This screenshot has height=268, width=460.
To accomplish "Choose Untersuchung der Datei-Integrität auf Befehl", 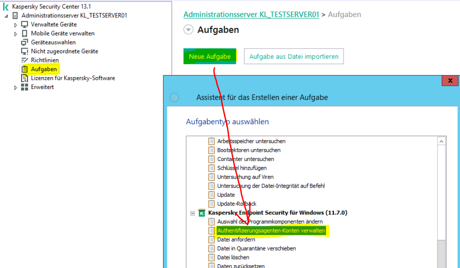I will point(271,186).
